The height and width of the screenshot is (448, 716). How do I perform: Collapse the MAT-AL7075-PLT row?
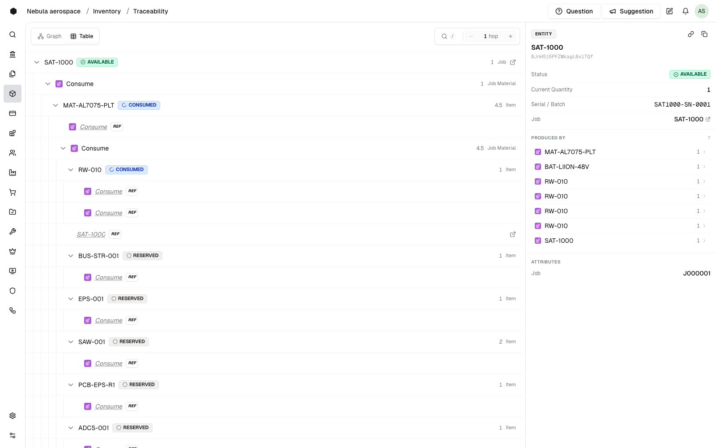(55, 105)
